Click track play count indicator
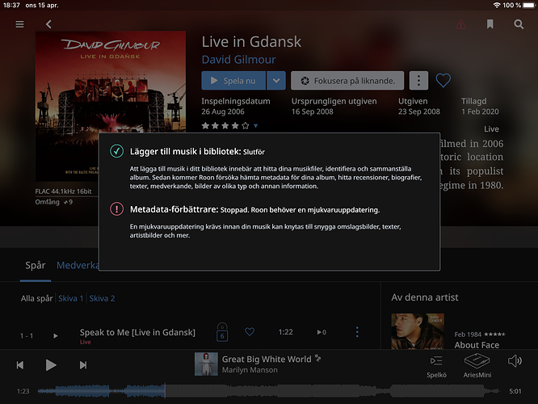 (x=322, y=332)
